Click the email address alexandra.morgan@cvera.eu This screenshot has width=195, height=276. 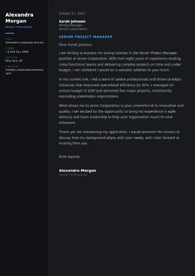[24, 42]
